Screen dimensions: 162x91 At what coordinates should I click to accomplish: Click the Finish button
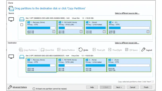coord(146,87)
